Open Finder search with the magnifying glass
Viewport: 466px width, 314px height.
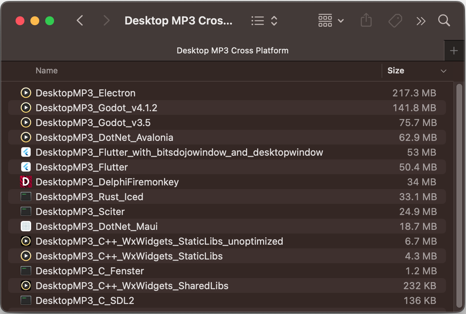444,21
